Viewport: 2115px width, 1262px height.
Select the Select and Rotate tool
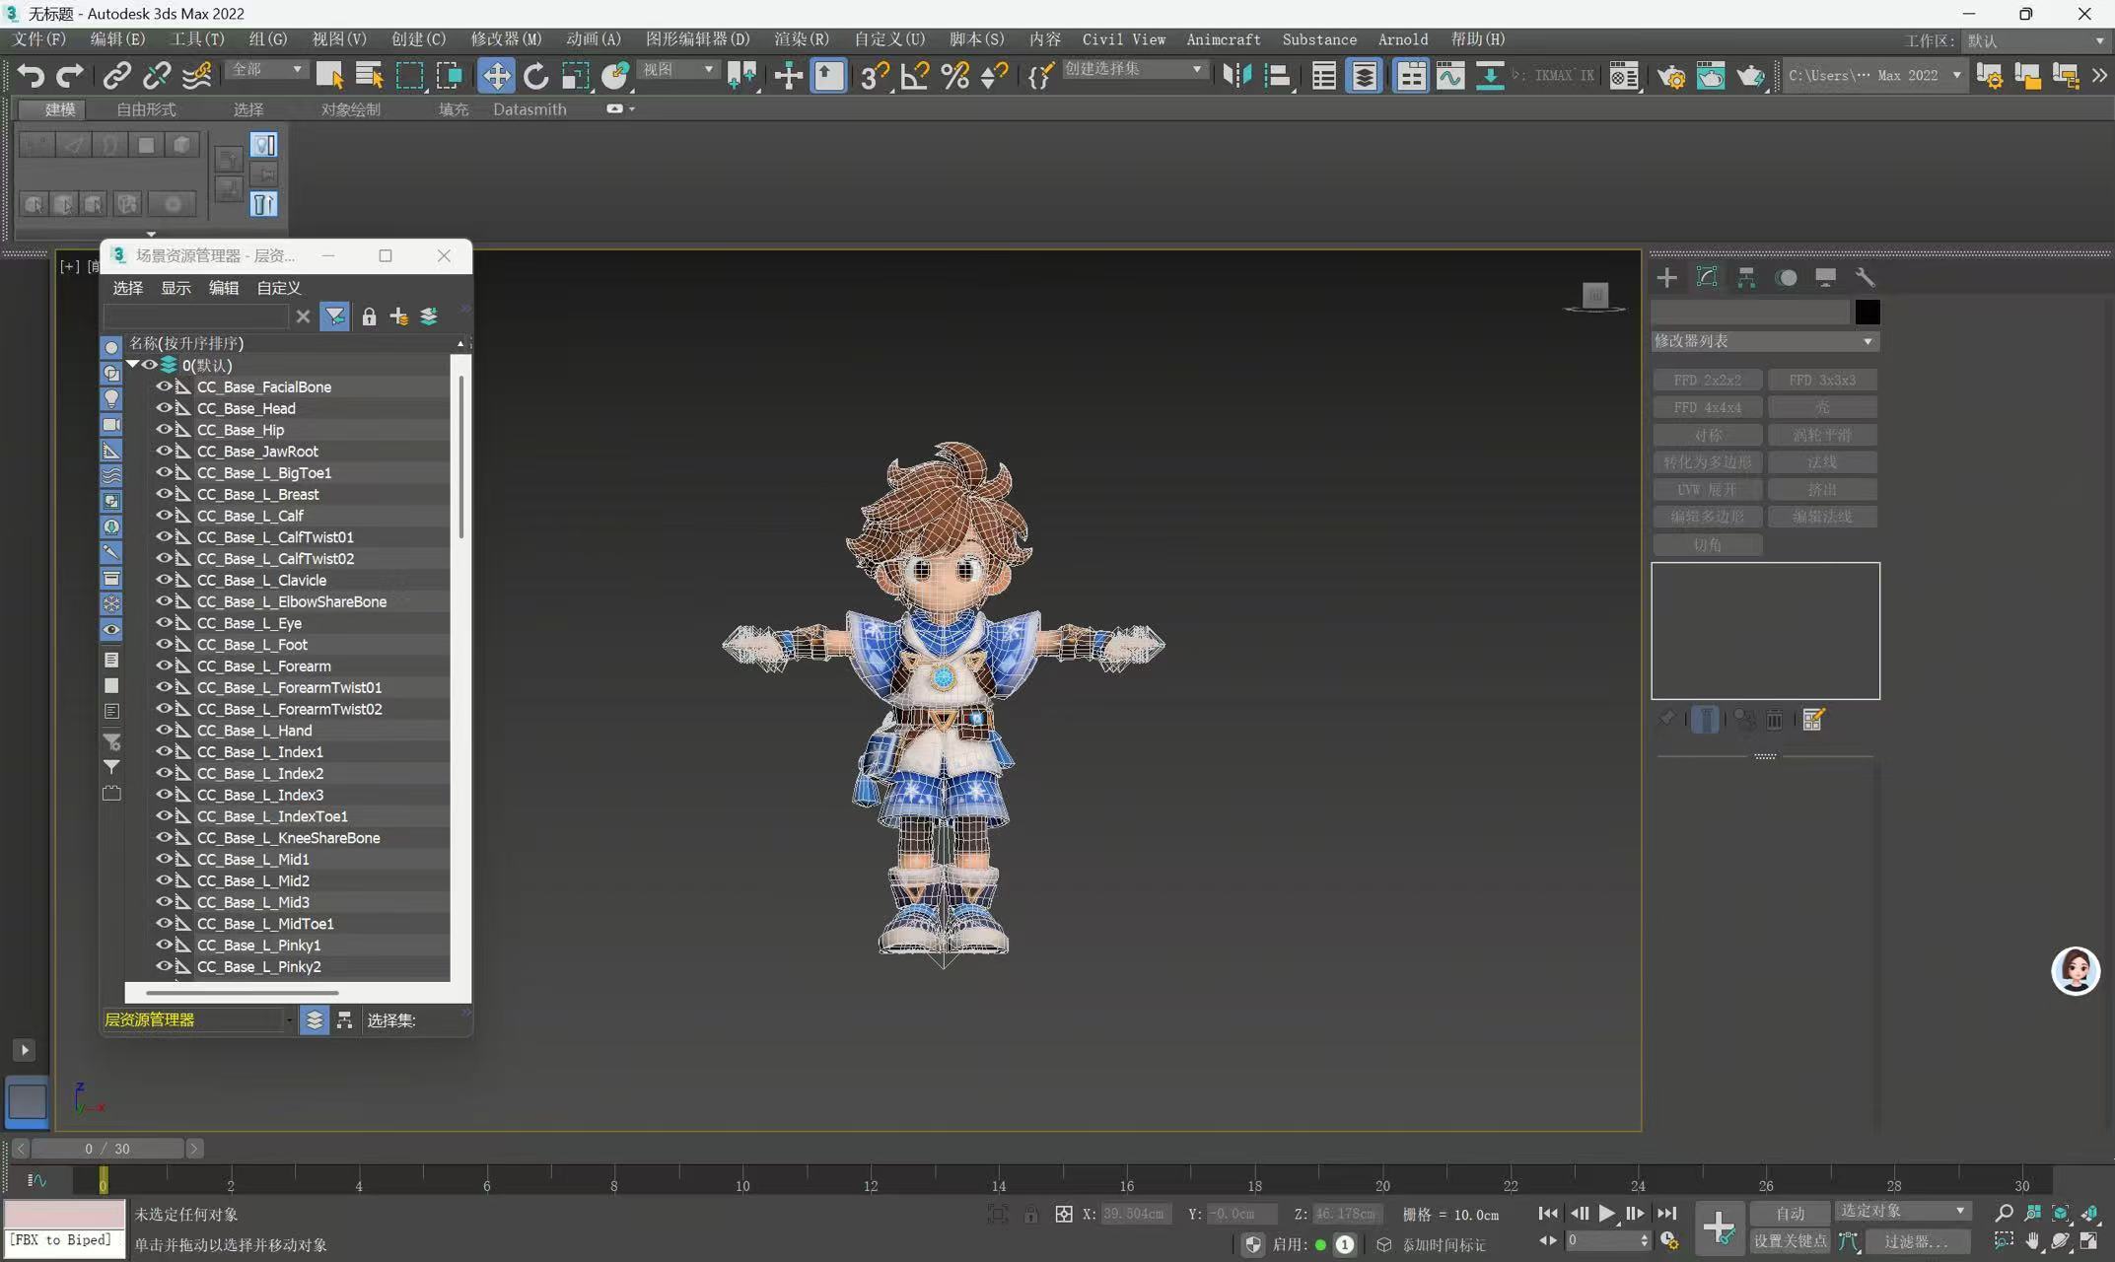pos(535,75)
